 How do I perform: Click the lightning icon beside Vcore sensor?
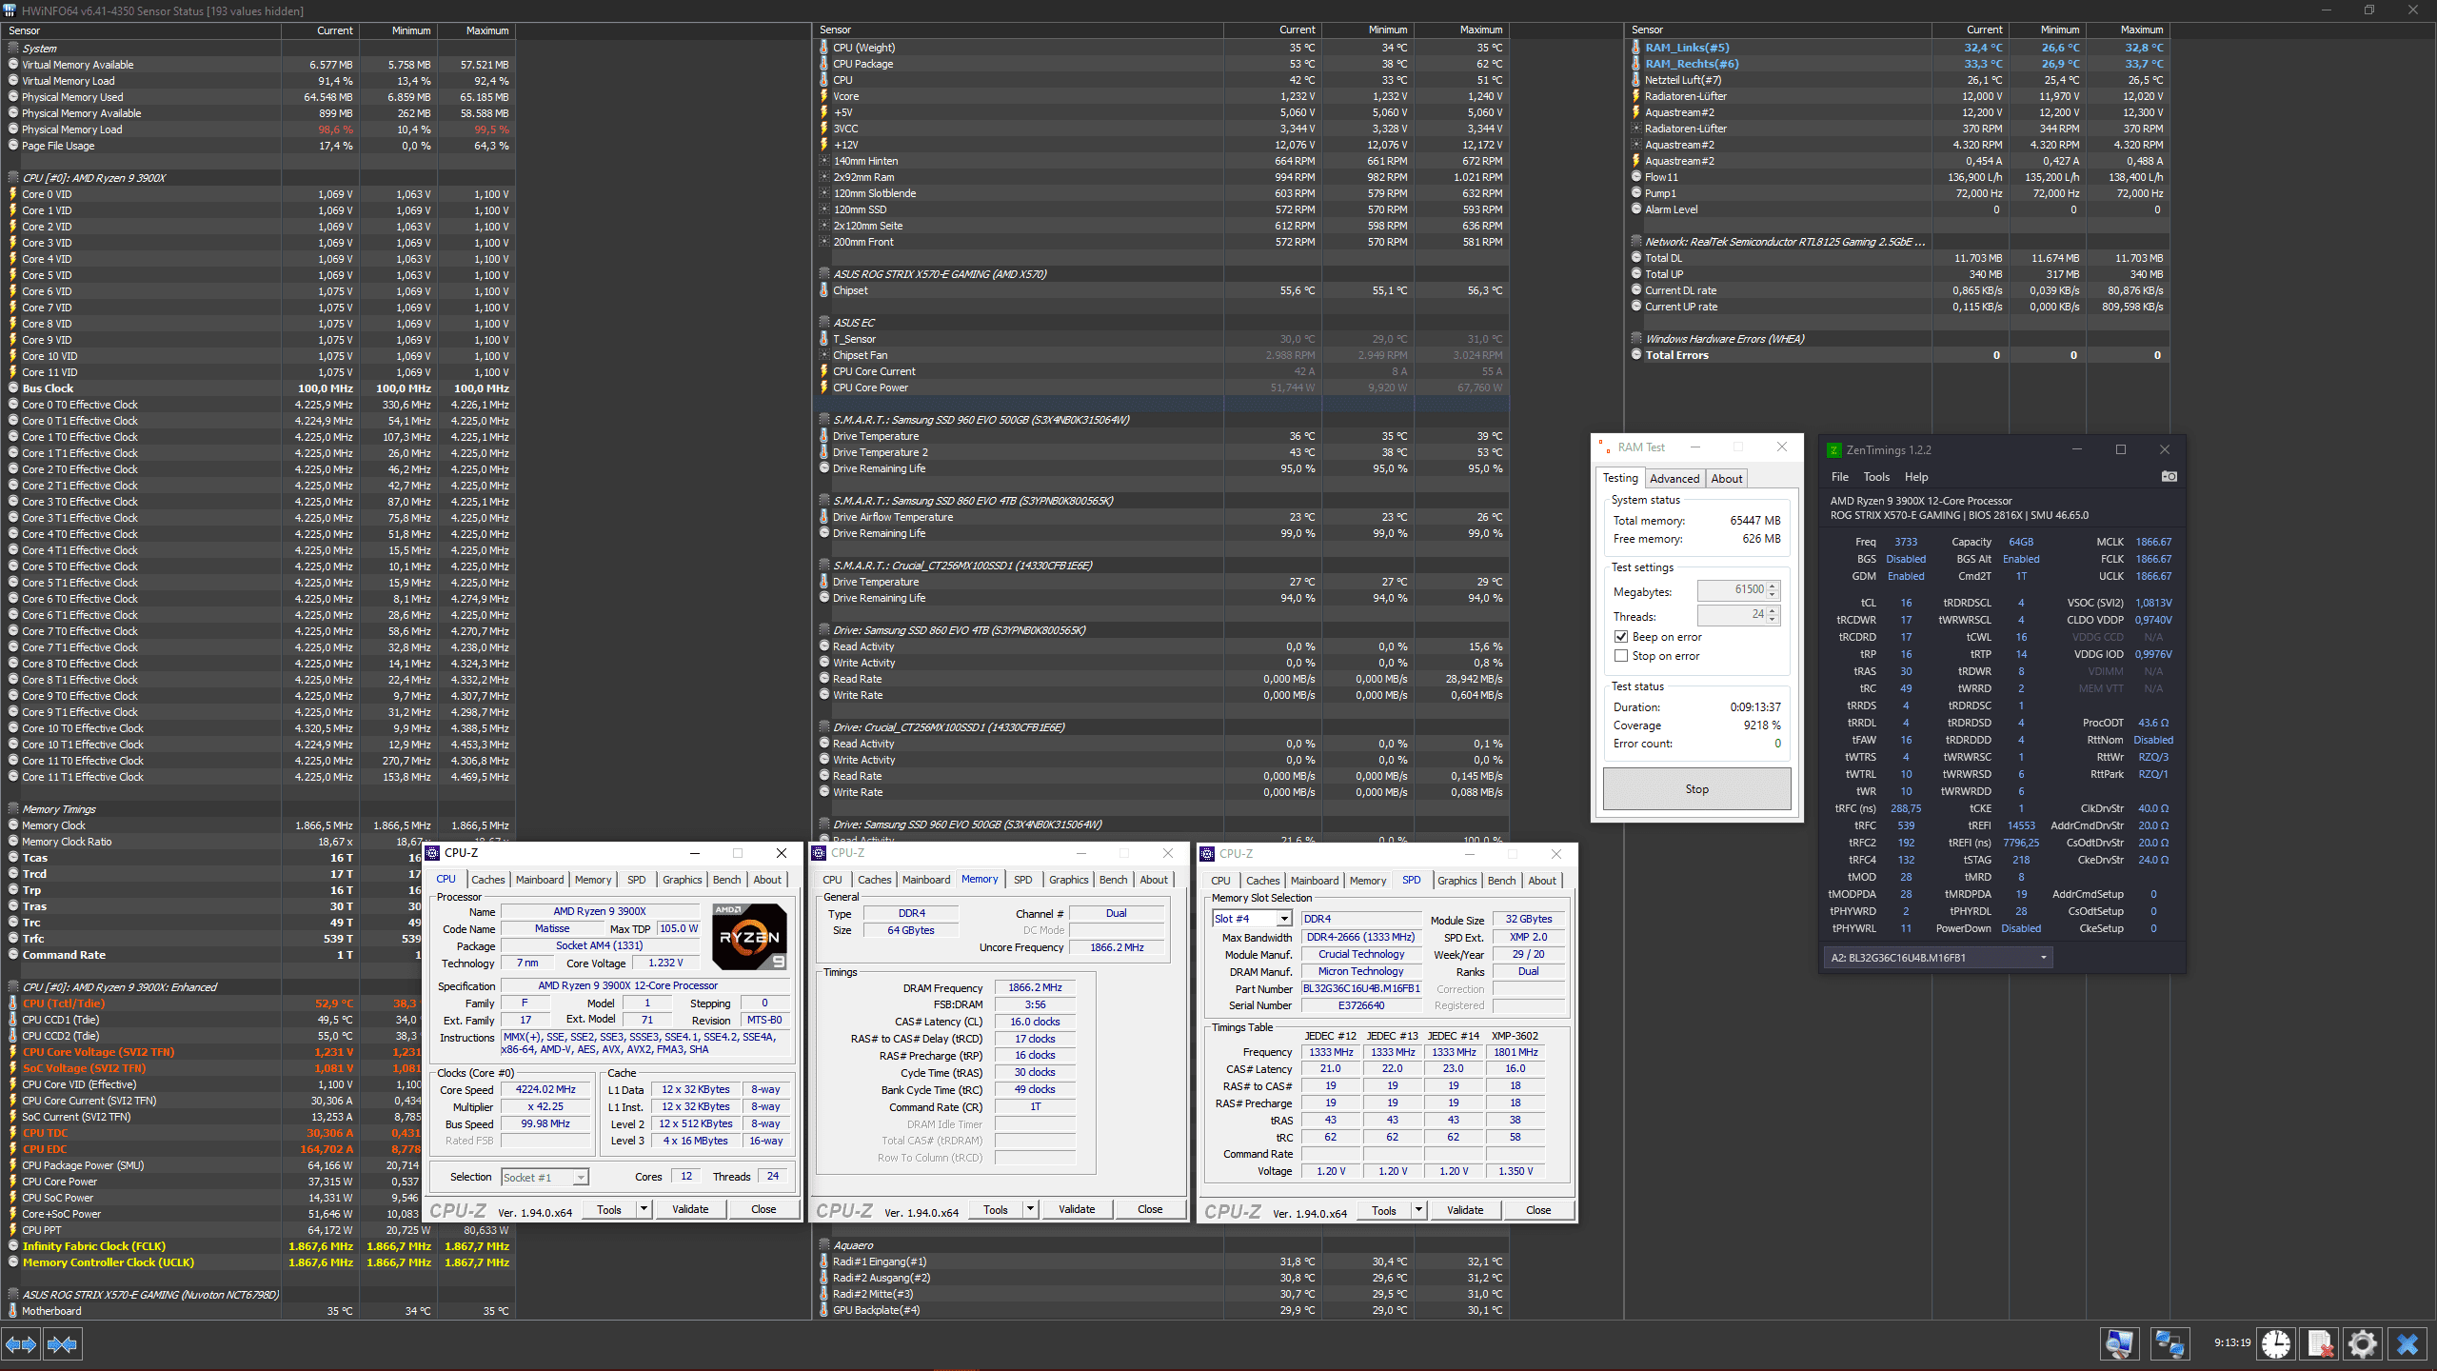[824, 96]
